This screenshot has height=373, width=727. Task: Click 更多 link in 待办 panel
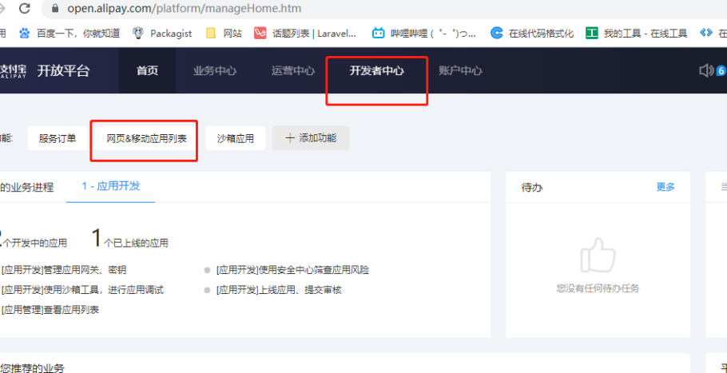(x=665, y=187)
